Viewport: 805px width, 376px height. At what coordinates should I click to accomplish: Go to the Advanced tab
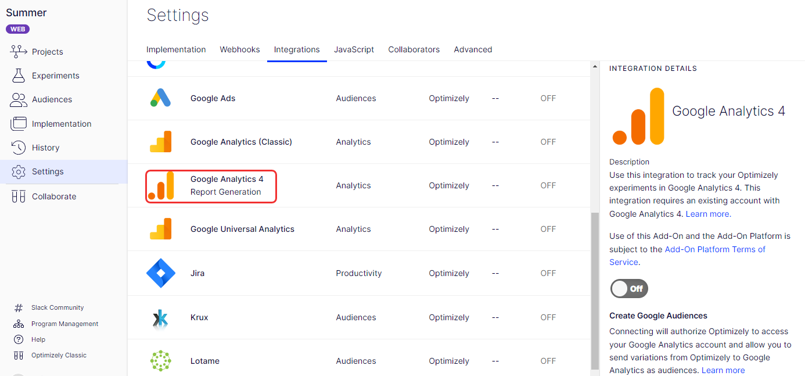pos(473,49)
